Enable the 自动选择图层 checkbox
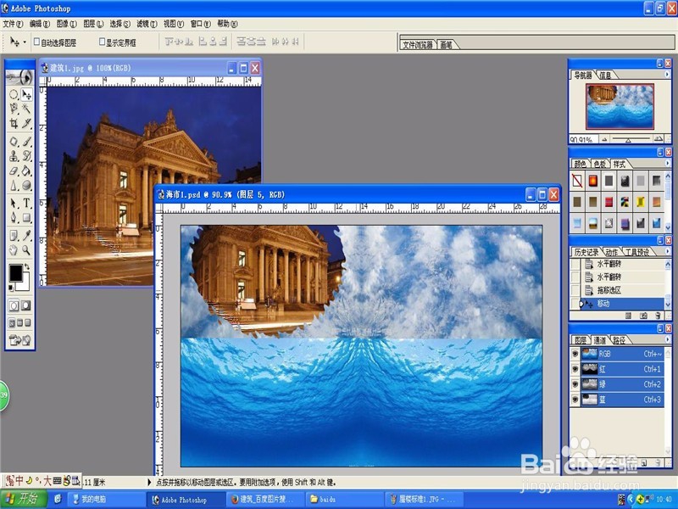 tap(37, 41)
